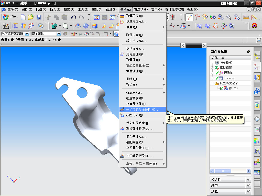This screenshot has height=196, width=262.
Task: Expand the 预览 panel
Action: [x=248, y=191]
